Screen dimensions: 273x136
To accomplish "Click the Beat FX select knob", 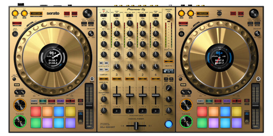I will (x=168, y=88).
